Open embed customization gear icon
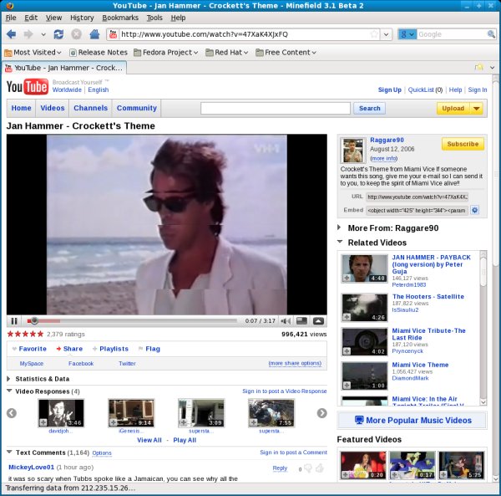Image resolution: width=501 pixels, height=496 pixels. pos(474,210)
